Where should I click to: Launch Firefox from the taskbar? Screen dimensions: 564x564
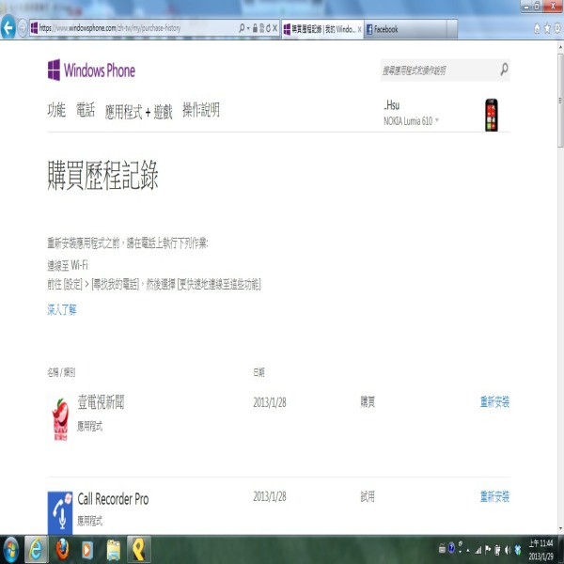62,550
